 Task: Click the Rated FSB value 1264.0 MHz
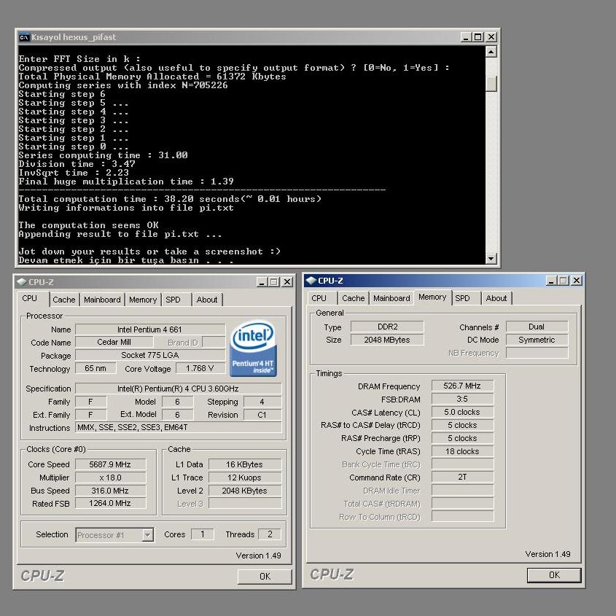pyautogui.click(x=110, y=503)
